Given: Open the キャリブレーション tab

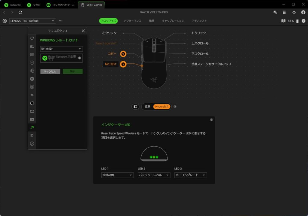Looking at the screenshot, I should pos(173,21).
